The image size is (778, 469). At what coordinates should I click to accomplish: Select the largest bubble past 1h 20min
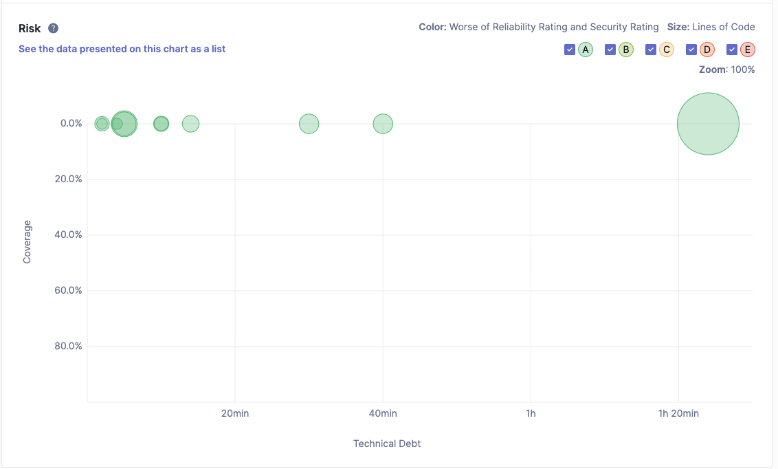tap(708, 124)
